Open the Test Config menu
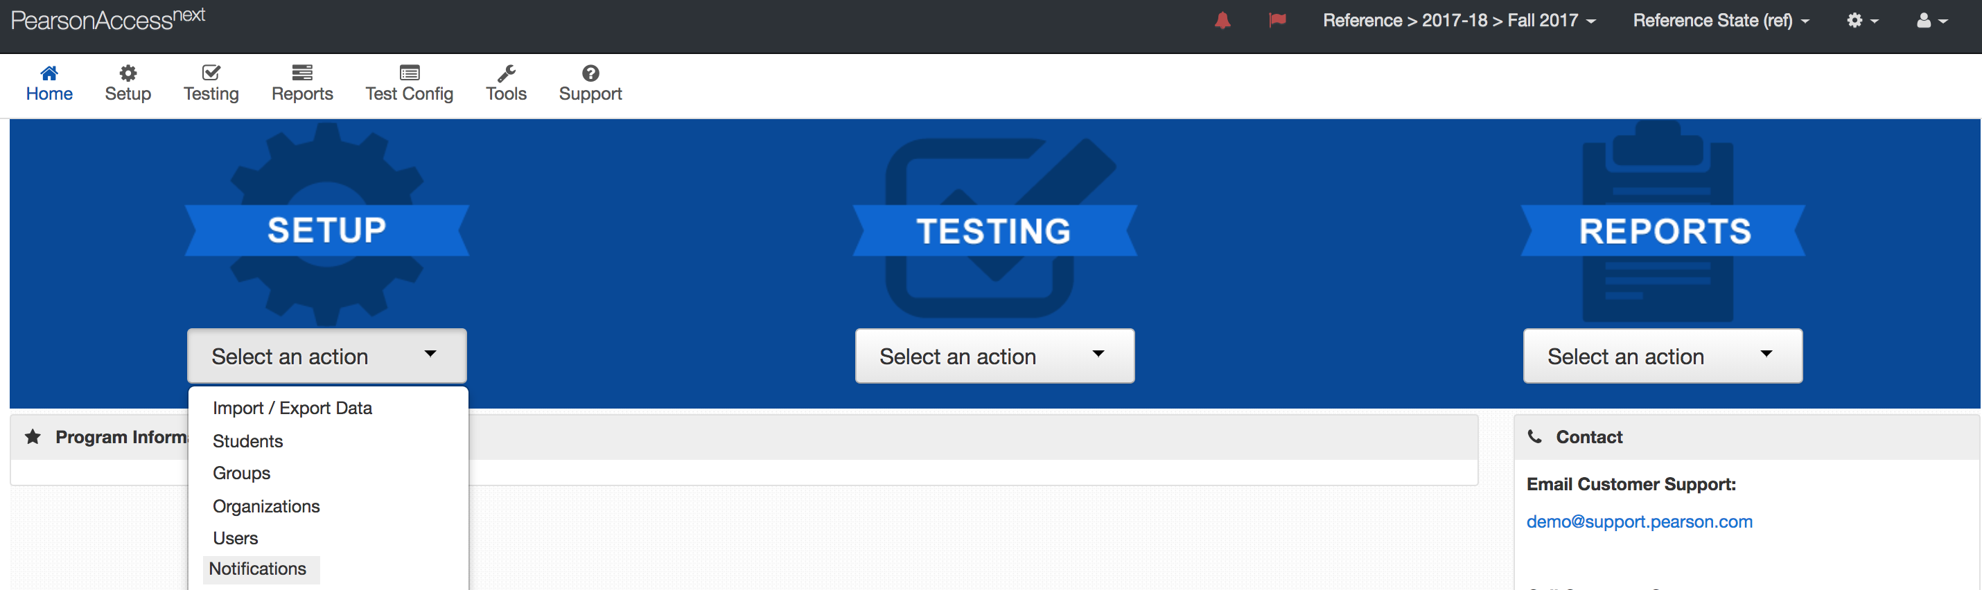The height and width of the screenshot is (590, 1982). click(409, 83)
